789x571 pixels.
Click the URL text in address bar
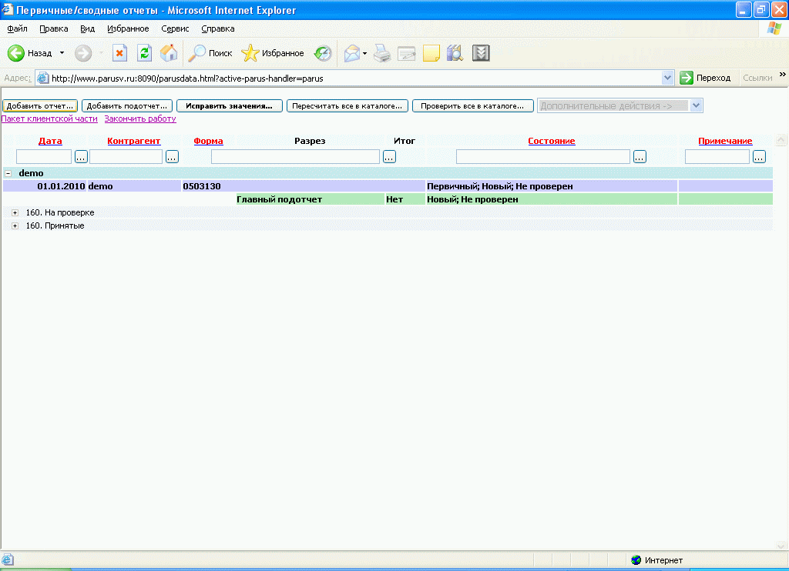coord(187,78)
